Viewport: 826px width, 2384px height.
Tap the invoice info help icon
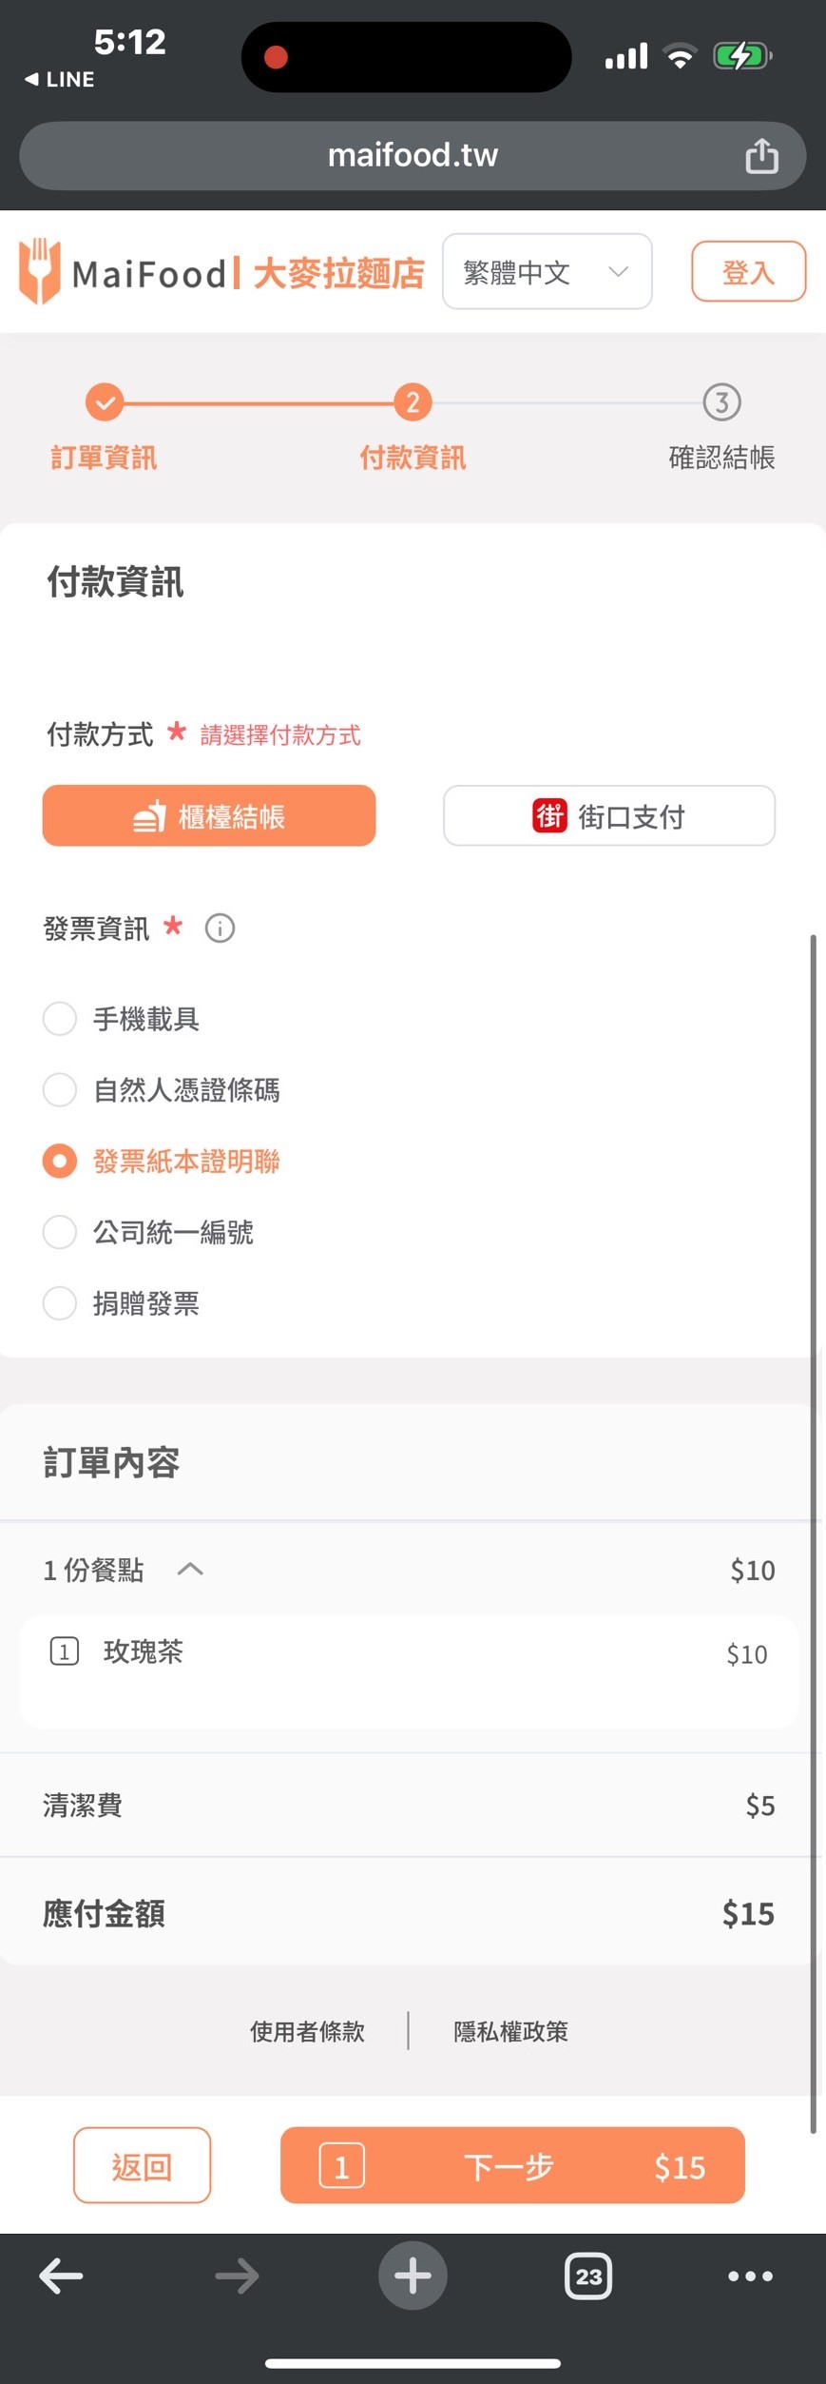point(220,928)
